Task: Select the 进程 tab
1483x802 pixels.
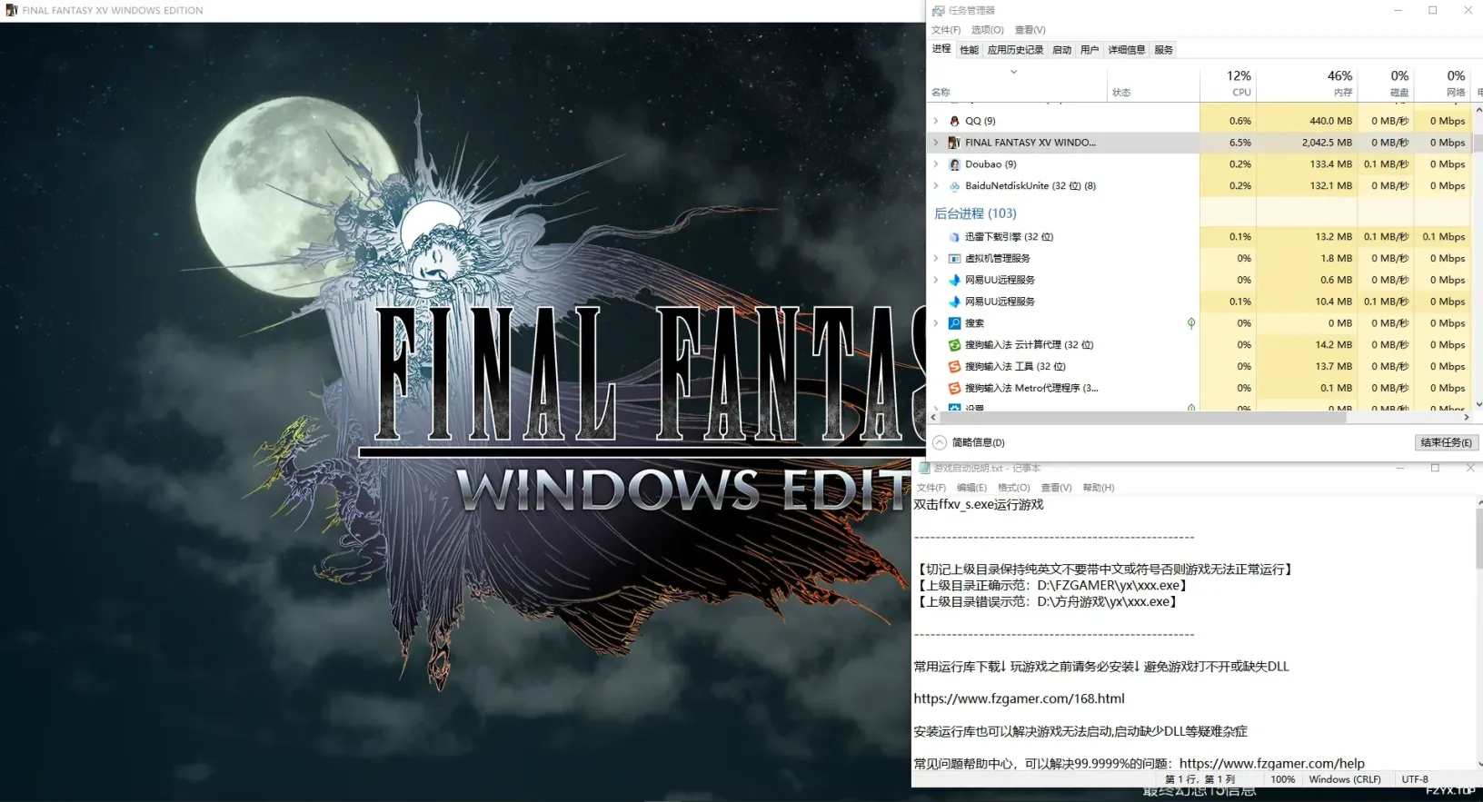Action: pos(941,49)
